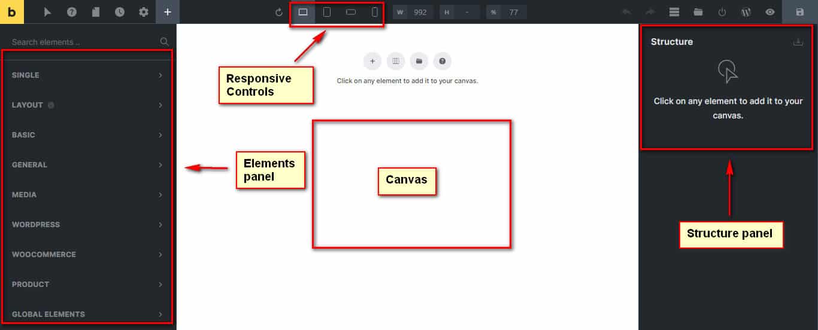Open templates via the toolbar folder icon
Viewport: 818px width, 330px height.
(698, 12)
